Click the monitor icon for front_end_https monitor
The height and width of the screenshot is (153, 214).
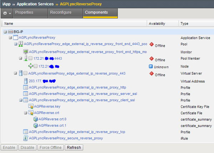25,52
